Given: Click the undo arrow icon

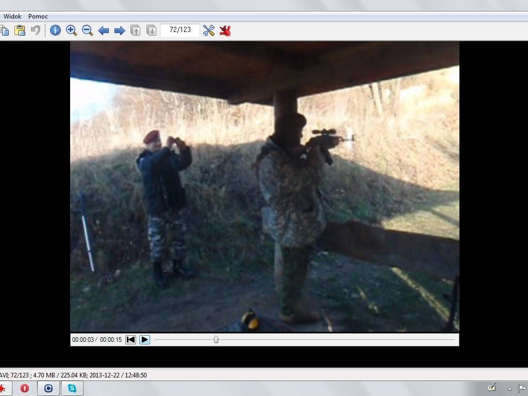Looking at the screenshot, I should click(x=36, y=30).
